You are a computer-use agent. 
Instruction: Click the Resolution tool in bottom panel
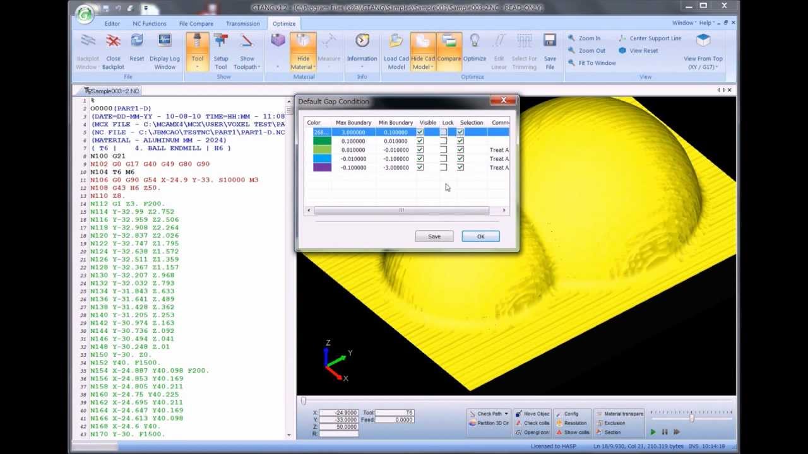(571, 423)
